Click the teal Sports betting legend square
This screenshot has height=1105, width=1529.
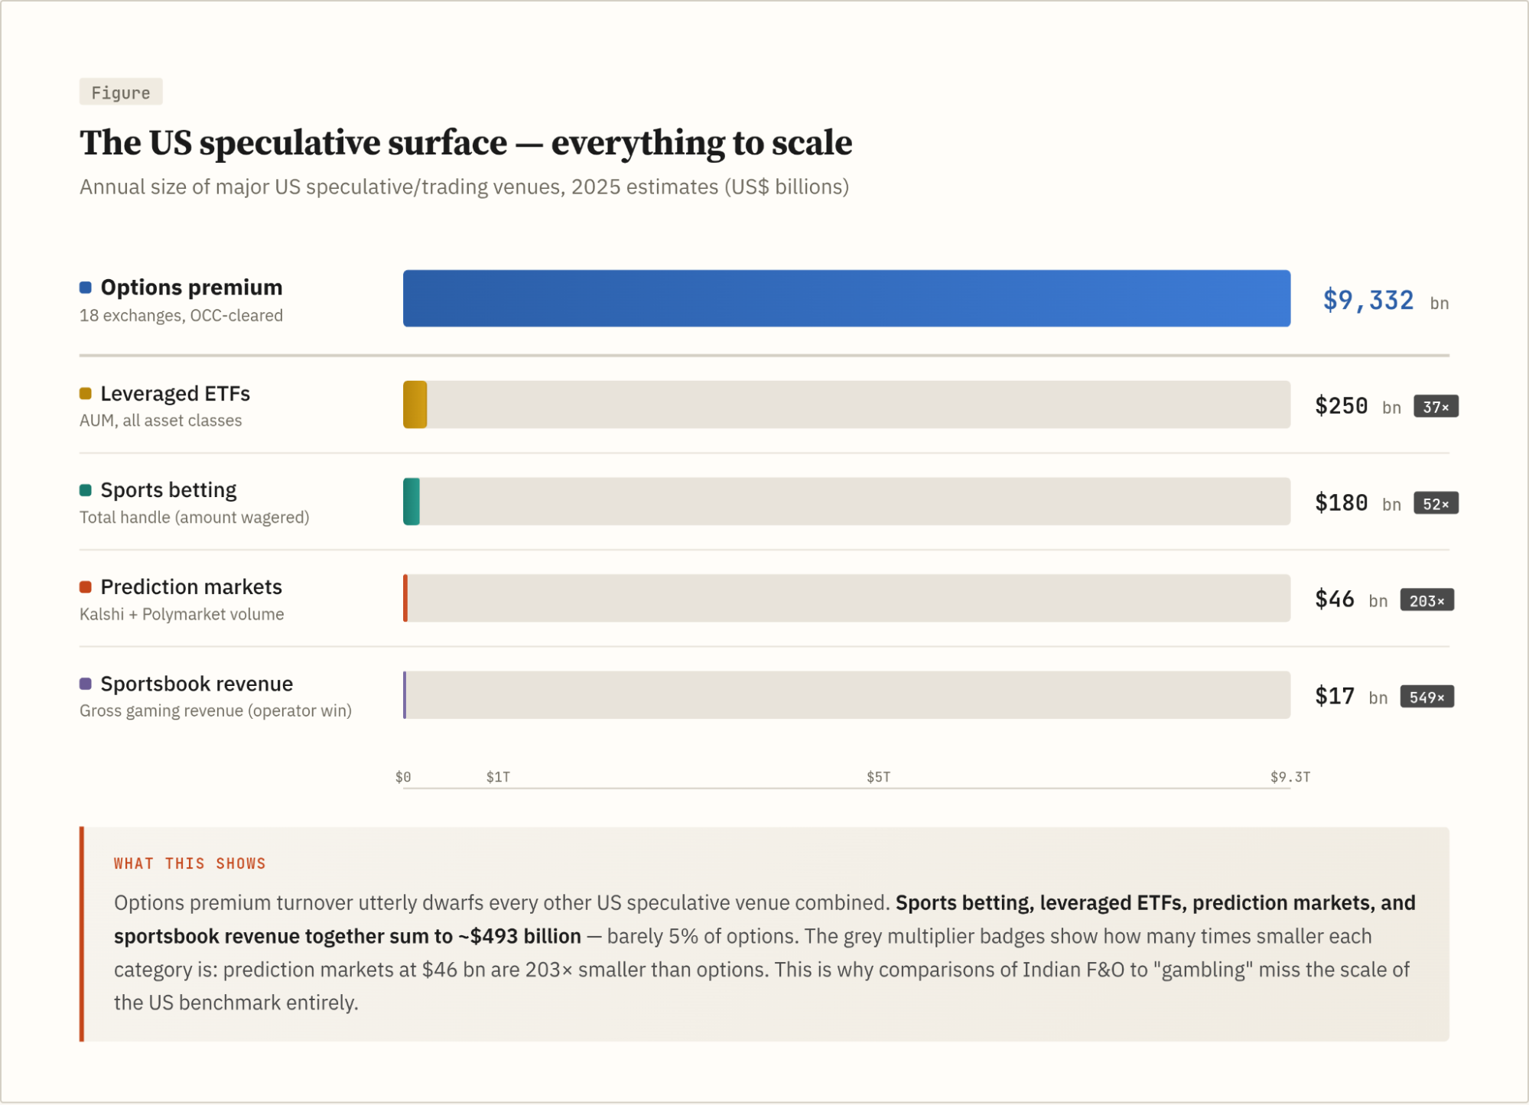[x=86, y=490]
